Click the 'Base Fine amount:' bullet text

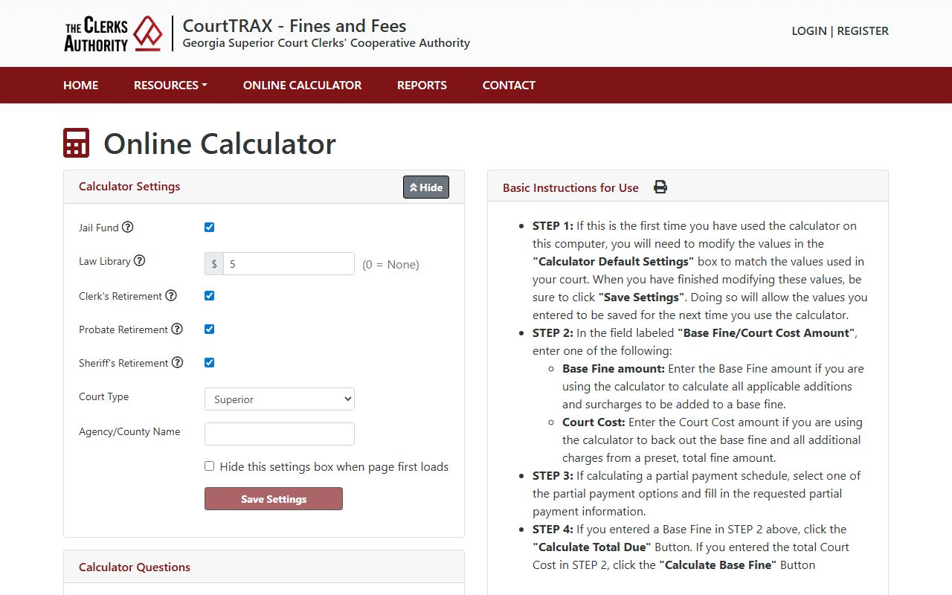click(x=614, y=368)
